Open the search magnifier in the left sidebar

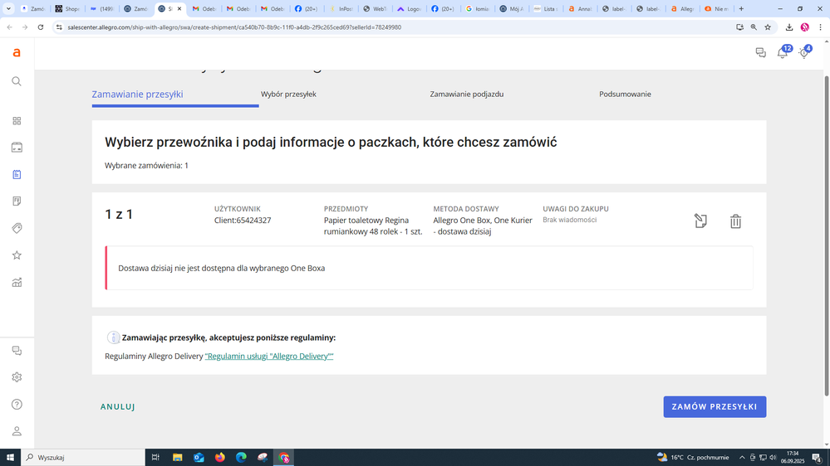(x=17, y=81)
